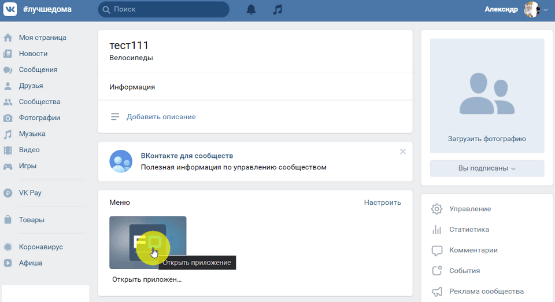Open the События icon

437,271
